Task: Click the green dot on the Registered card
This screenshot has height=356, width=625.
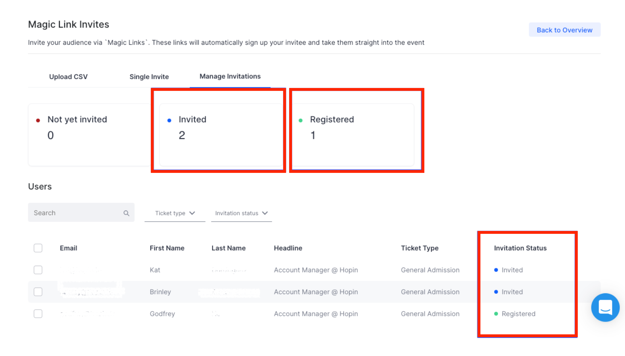Action: point(301,120)
